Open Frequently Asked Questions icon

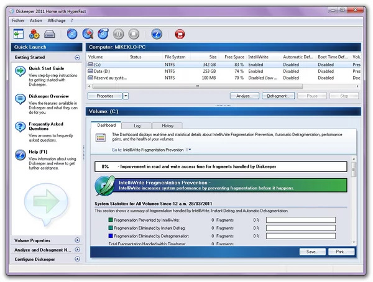coord(21,127)
